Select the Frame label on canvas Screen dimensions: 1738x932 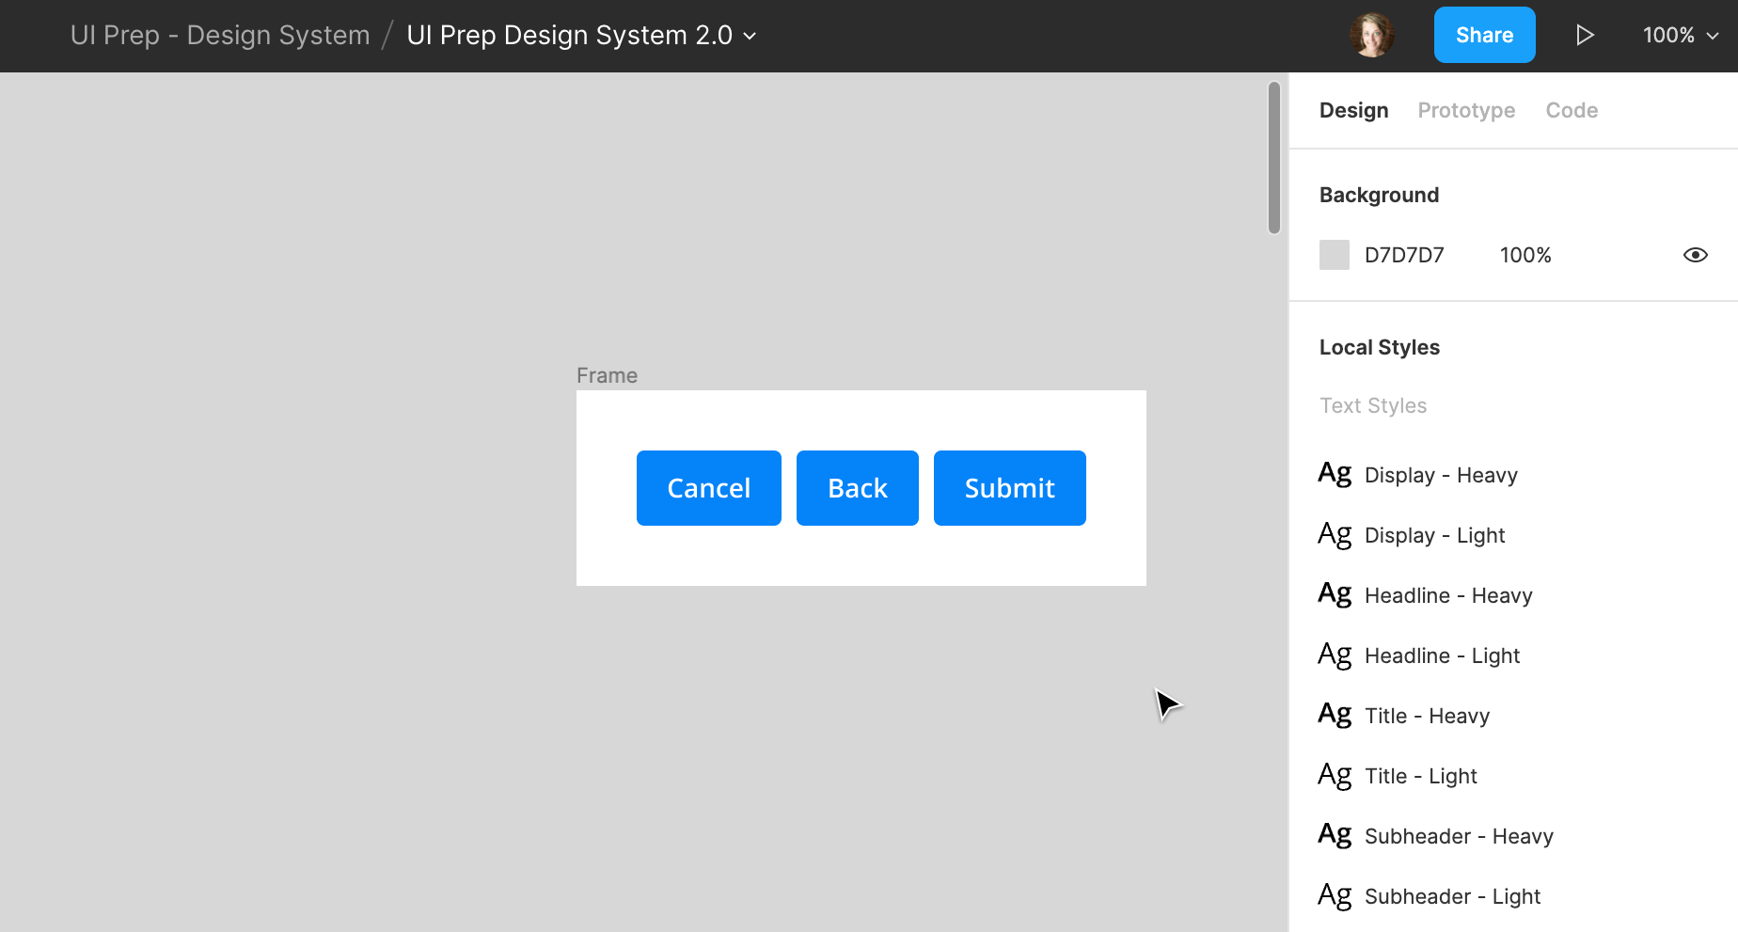click(x=607, y=375)
